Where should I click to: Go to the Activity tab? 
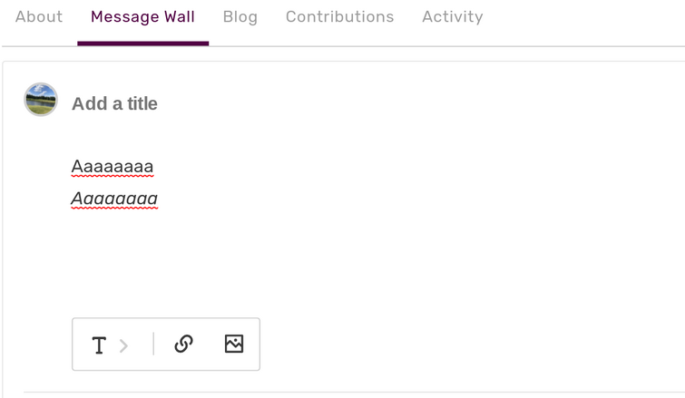tap(453, 16)
